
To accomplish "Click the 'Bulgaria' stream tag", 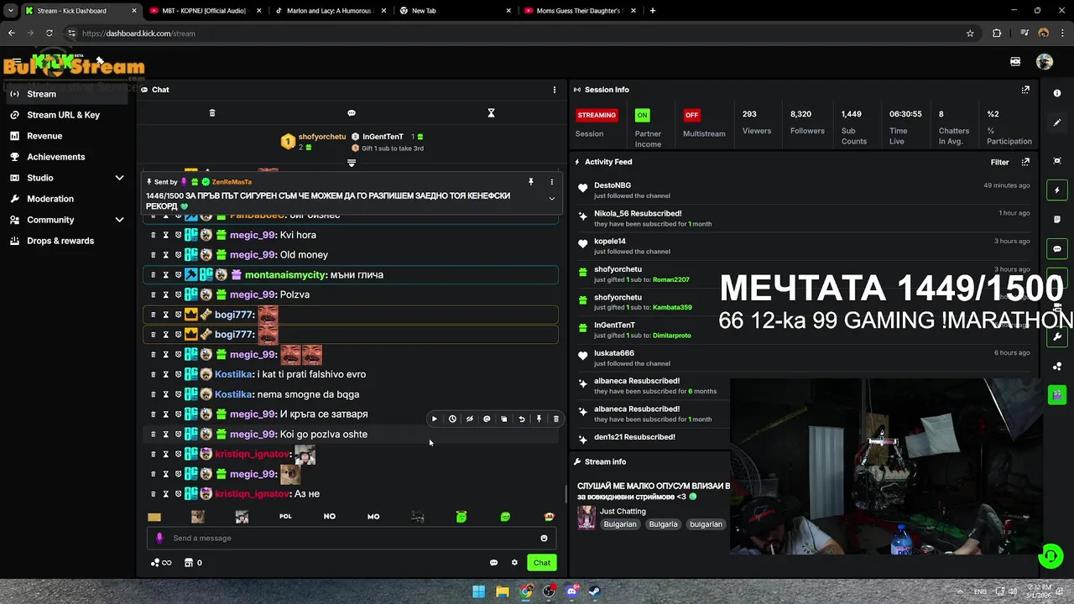I will [x=663, y=524].
